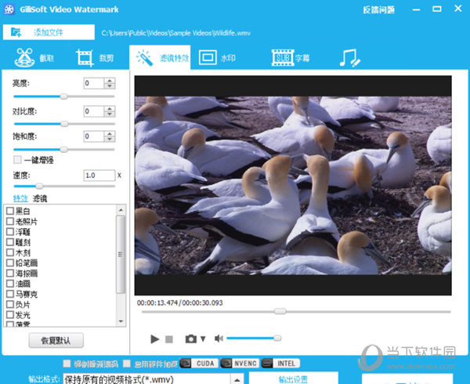Open the 水印 watermark tab
Viewport: 470px width, 384px height.
(x=217, y=57)
